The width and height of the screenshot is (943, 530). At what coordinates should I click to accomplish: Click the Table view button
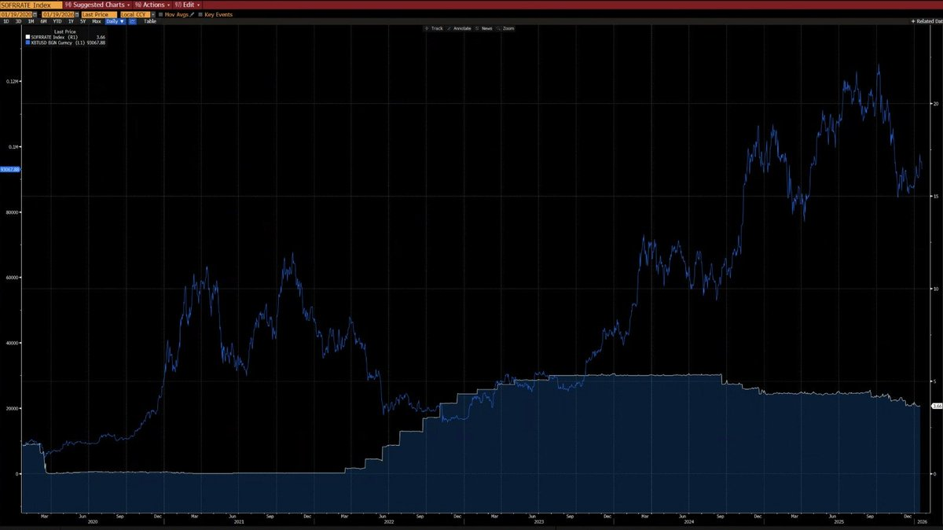tap(150, 21)
